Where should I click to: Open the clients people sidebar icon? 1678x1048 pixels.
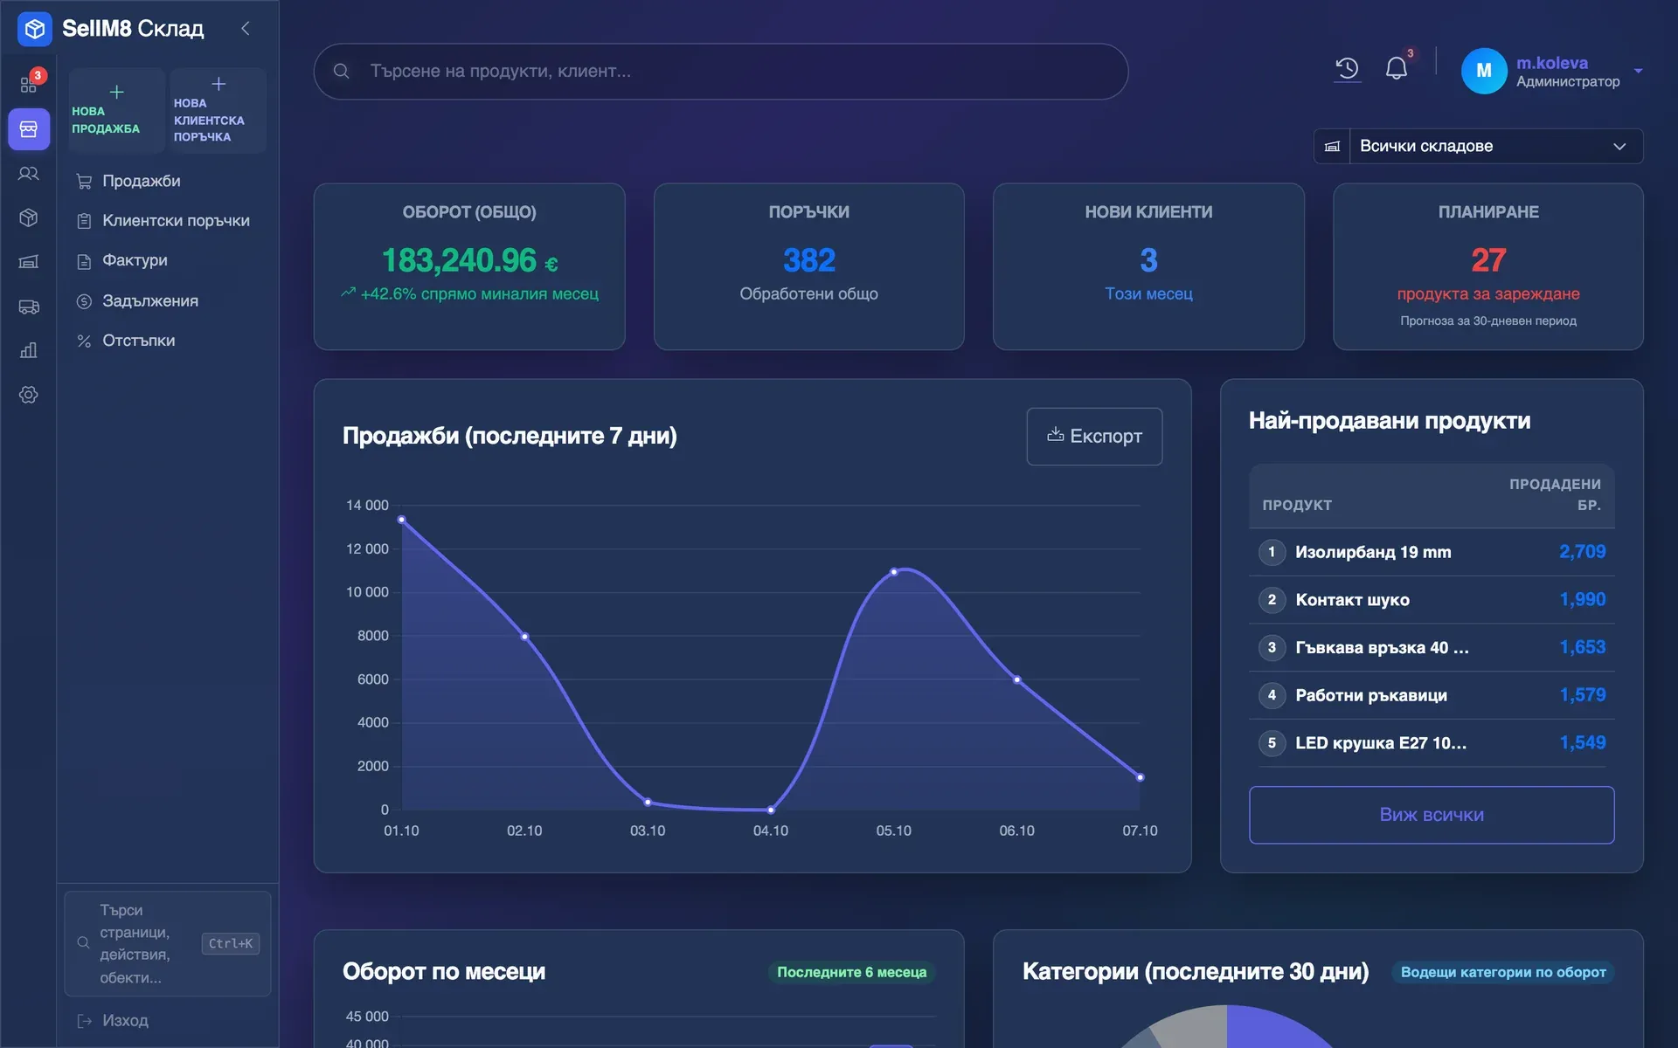tap(29, 174)
